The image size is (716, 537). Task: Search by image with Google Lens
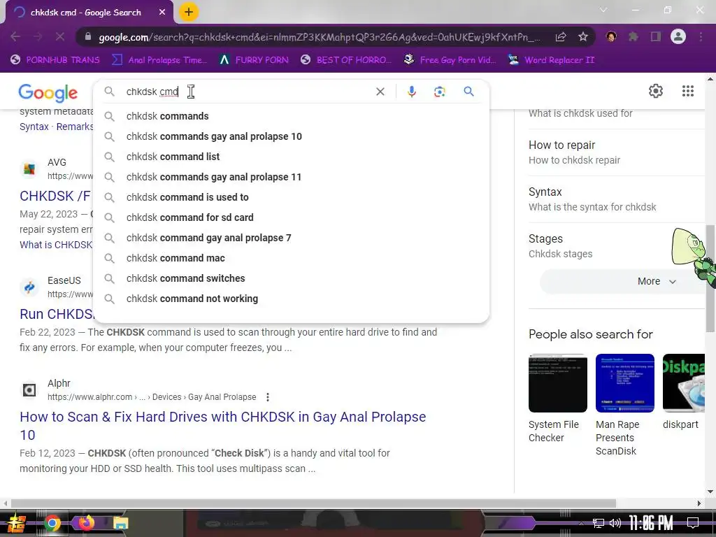(x=439, y=92)
